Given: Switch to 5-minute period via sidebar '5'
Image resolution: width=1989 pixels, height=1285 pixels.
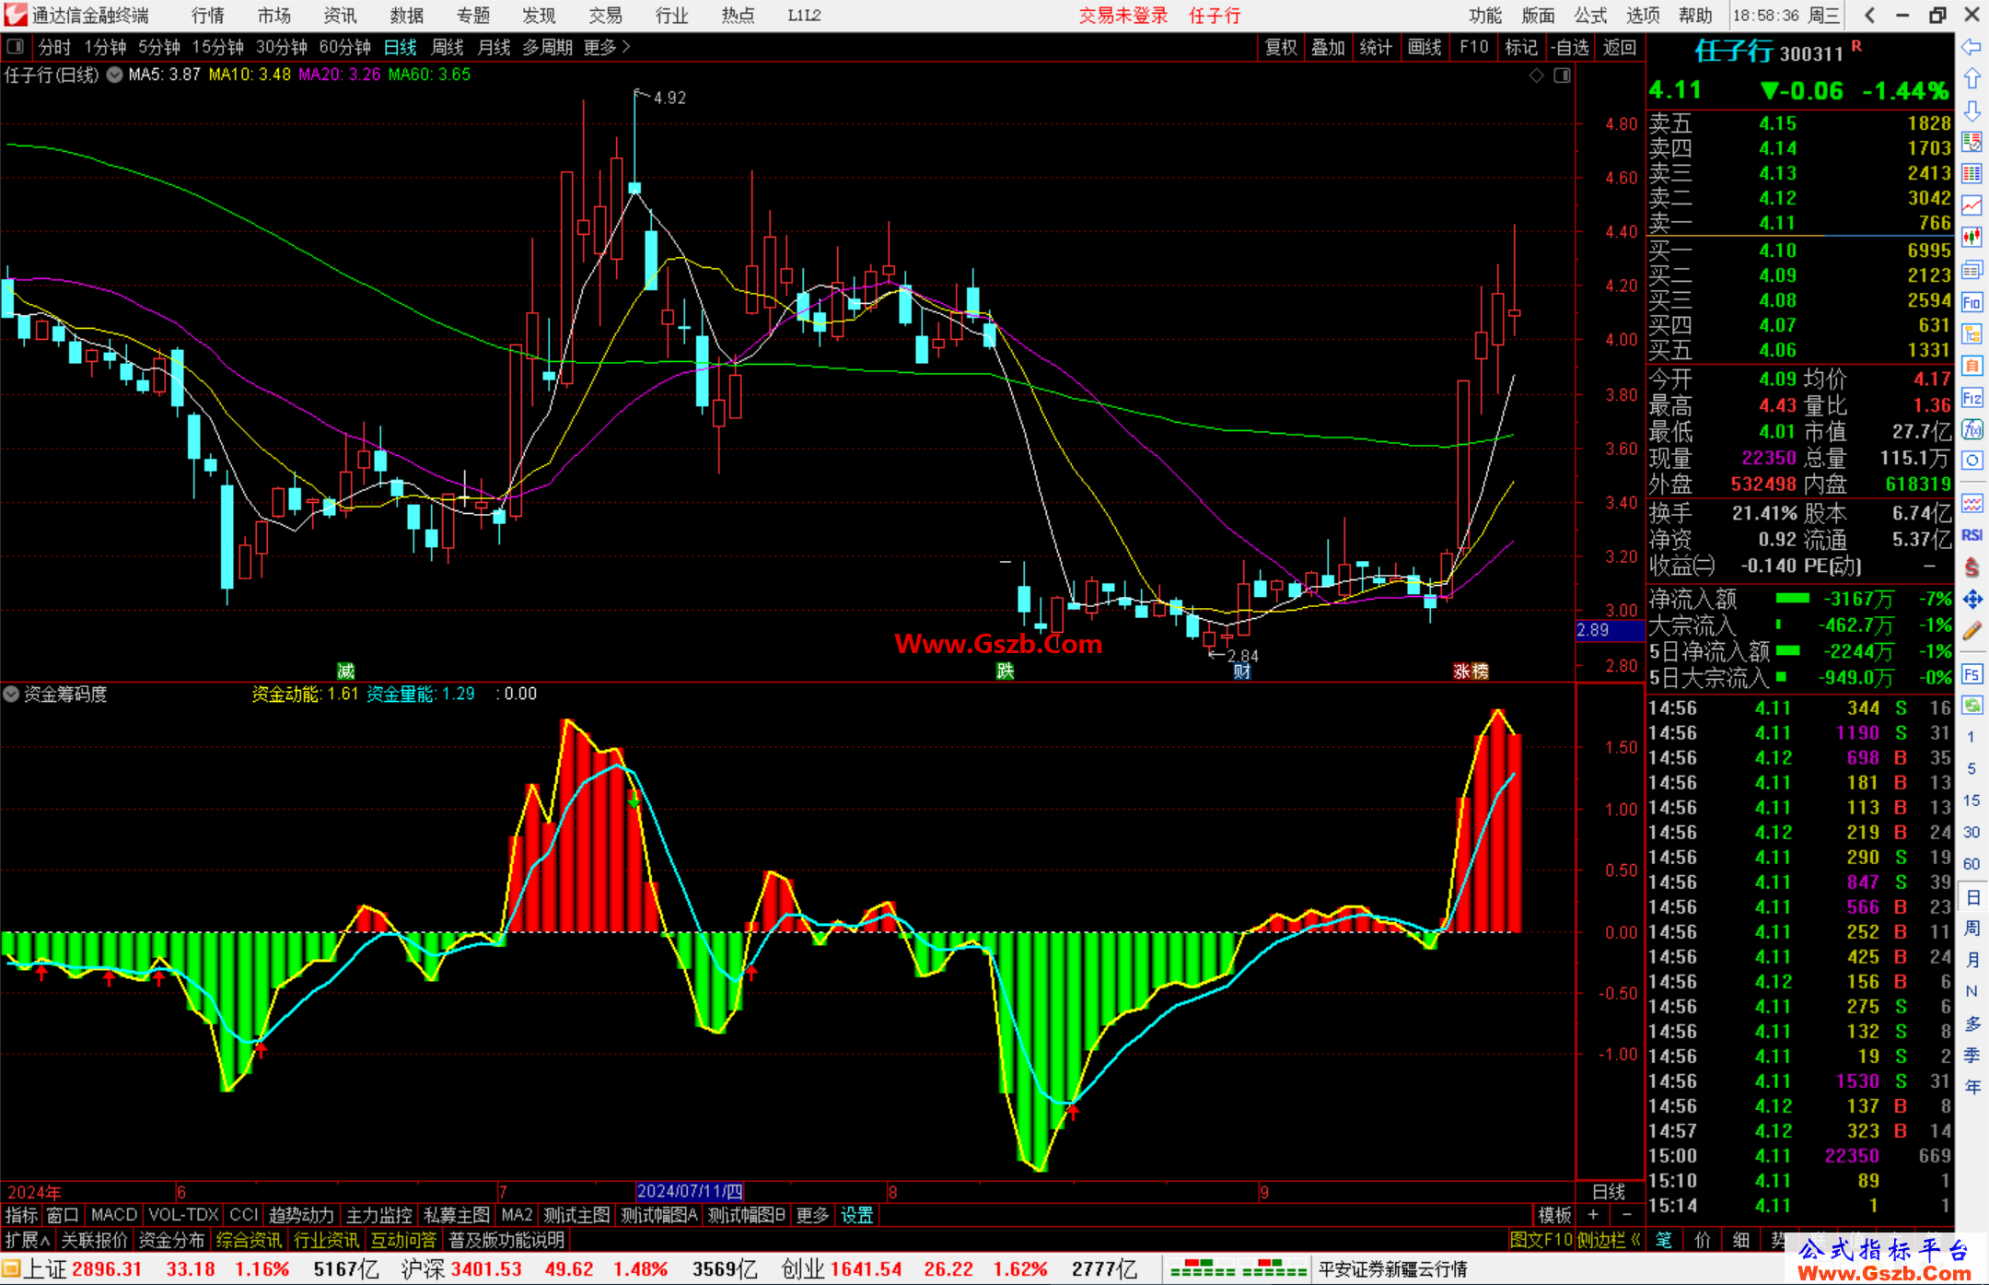Looking at the screenshot, I should [1971, 768].
